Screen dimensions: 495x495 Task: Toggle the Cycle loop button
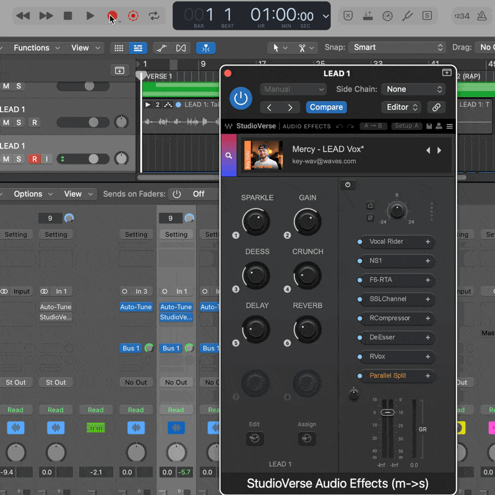tap(154, 15)
